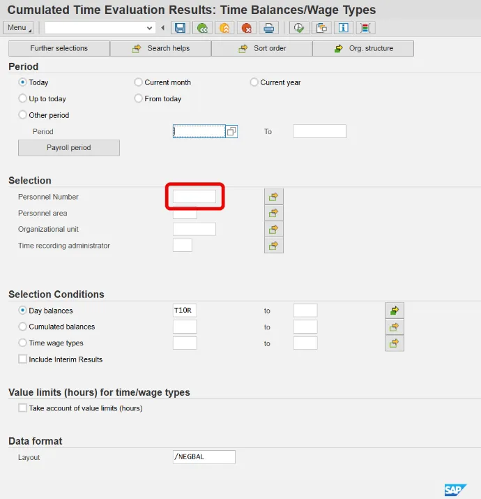Click the SAP logo
Viewport: 481px width, 499px height.
[455, 490]
